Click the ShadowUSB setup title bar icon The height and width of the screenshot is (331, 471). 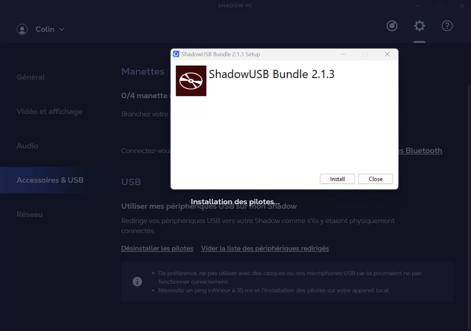[x=176, y=54]
